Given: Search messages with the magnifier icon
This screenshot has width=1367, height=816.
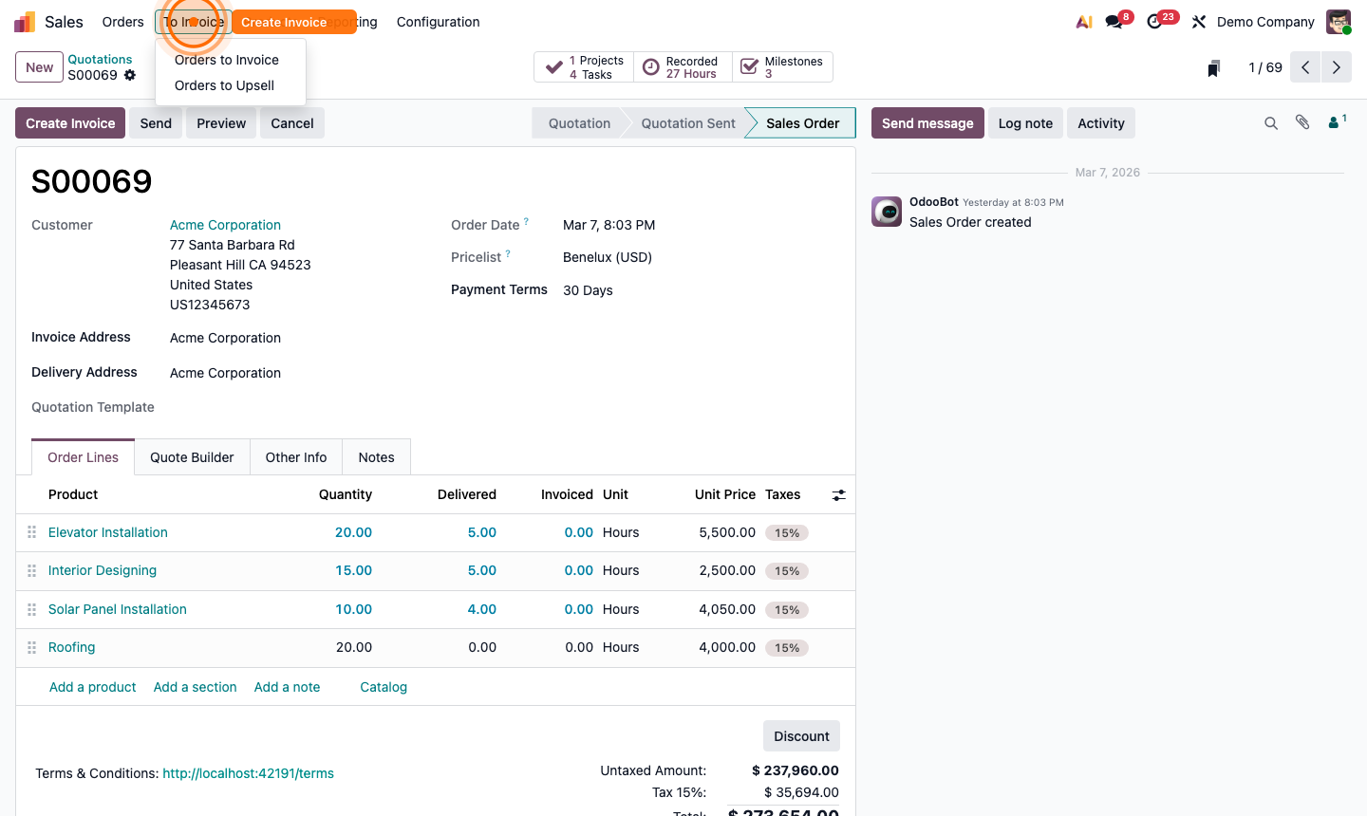Looking at the screenshot, I should pos(1271,122).
